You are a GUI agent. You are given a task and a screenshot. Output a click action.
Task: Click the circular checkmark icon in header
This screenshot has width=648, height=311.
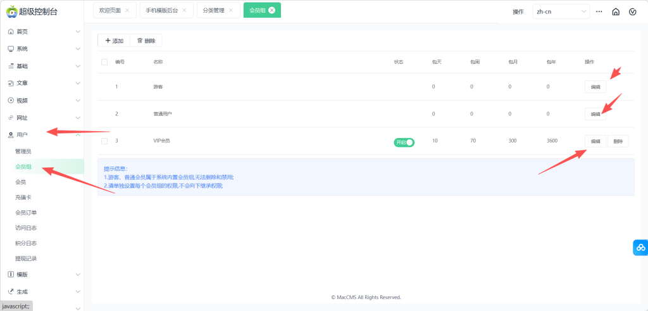pyautogui.click(x=632, y=11)
